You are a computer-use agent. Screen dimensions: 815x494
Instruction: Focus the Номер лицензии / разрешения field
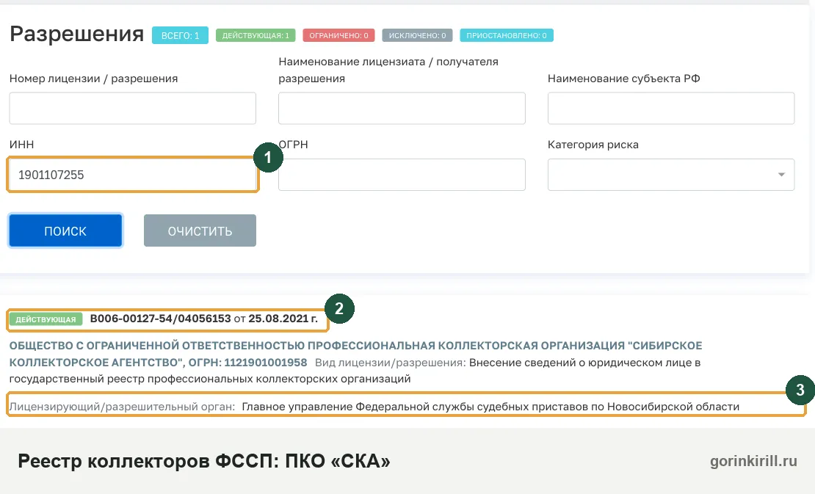[133, 108]
